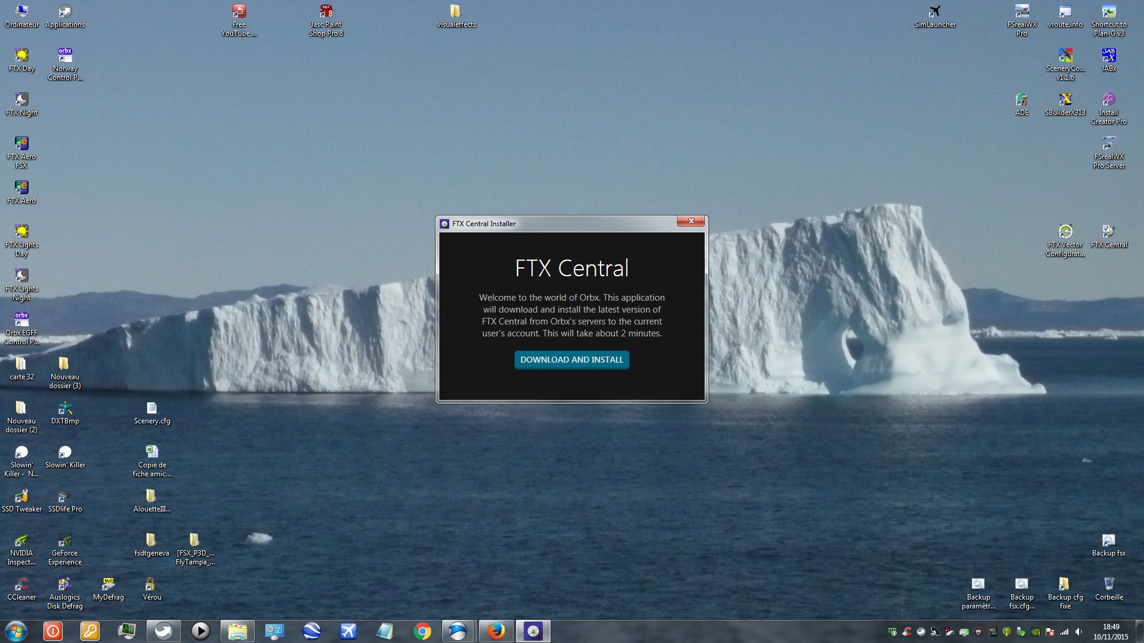Open FSrealWX Pro icon
The image size is (1144, 643).
pos(1022,20)
